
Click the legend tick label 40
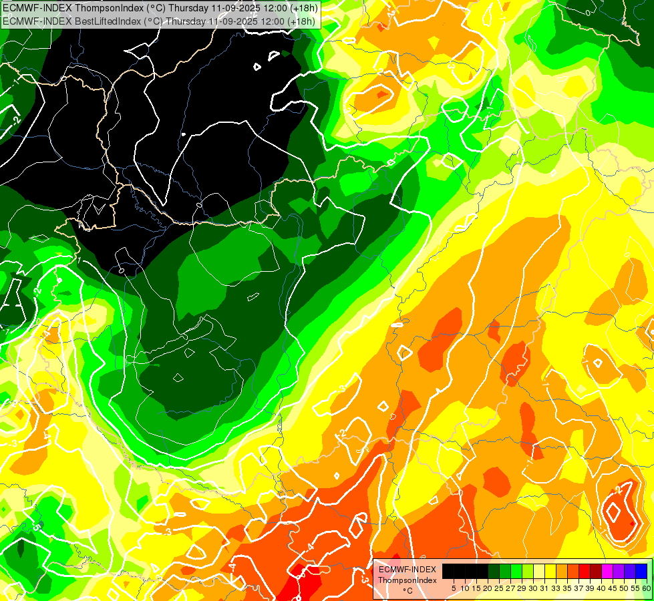click(x=601, y=588)
